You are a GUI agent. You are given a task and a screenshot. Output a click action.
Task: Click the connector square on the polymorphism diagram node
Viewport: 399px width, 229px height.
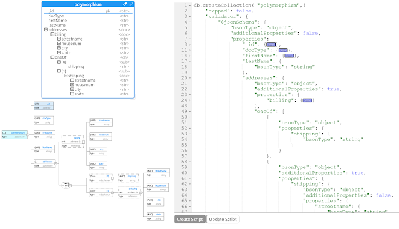(27, 135)
